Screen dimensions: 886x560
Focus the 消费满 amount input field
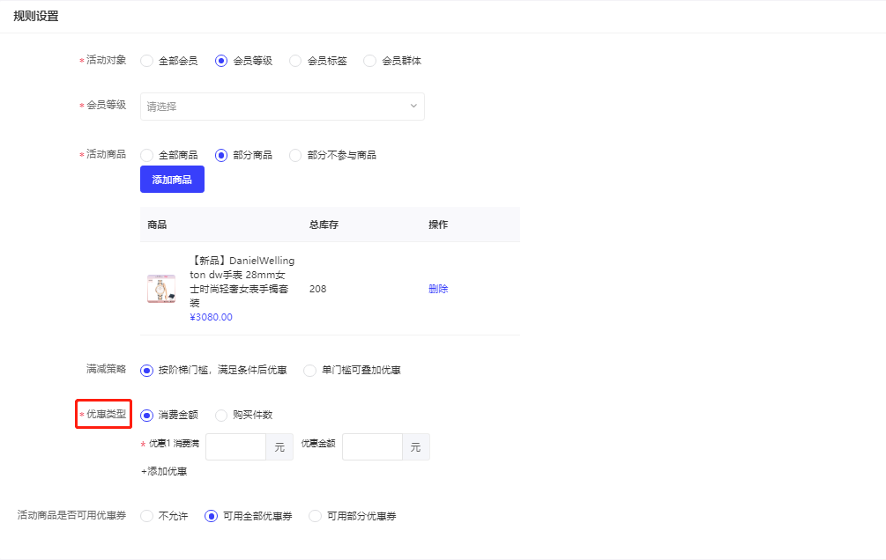tap(236, 447)
